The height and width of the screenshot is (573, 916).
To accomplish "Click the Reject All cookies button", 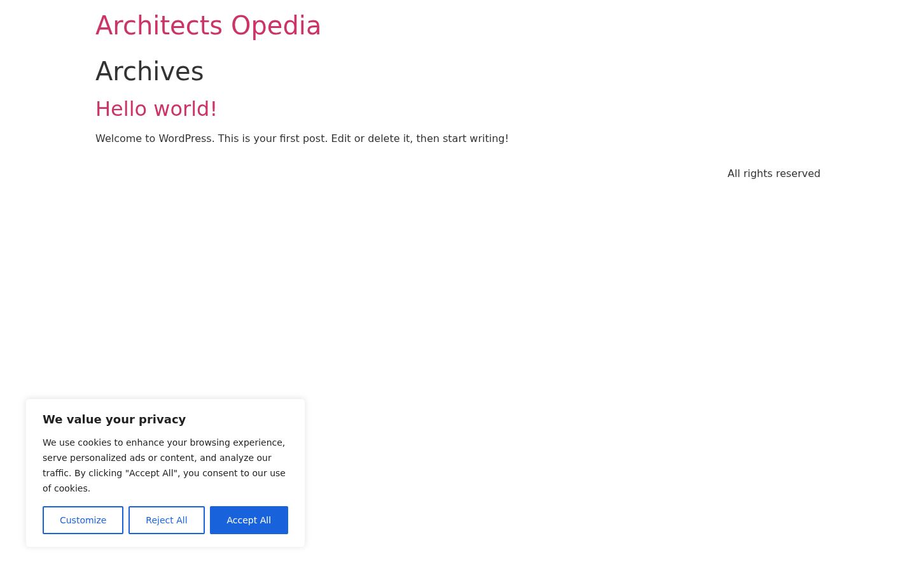I will [167, 520].
